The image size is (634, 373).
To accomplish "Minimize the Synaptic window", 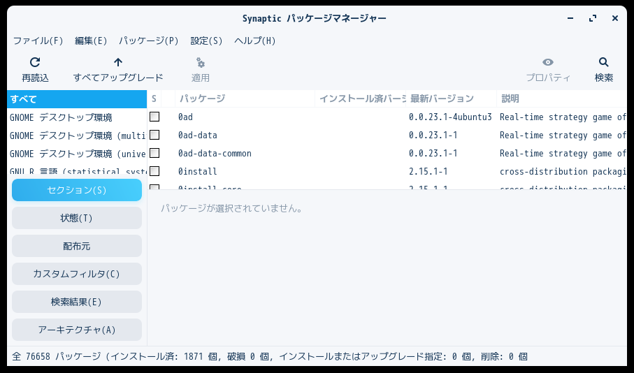I will coord(570,18).
